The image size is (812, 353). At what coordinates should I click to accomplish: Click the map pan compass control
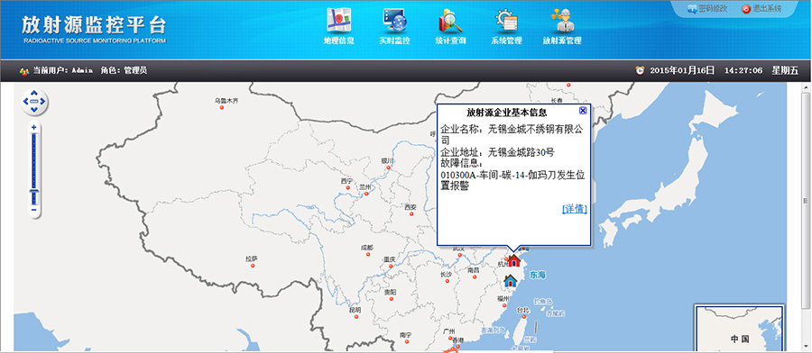[x=34, y=102]
